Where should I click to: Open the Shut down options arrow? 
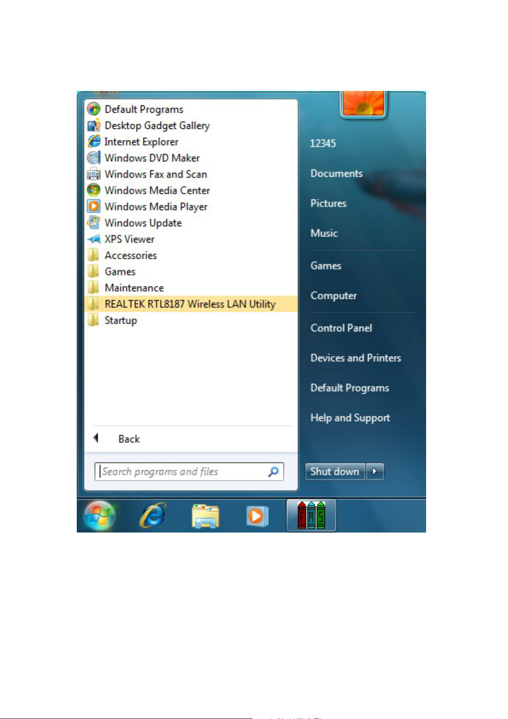pos(375,472)
